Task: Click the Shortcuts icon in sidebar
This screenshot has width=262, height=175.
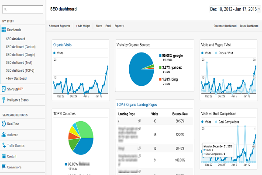Action: 3,89
